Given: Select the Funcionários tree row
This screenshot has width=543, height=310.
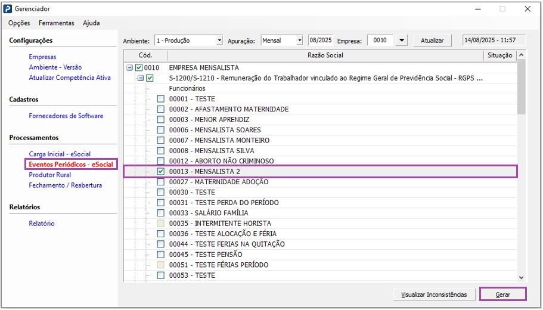Looking at the screenshot, I should coord(187,89).
